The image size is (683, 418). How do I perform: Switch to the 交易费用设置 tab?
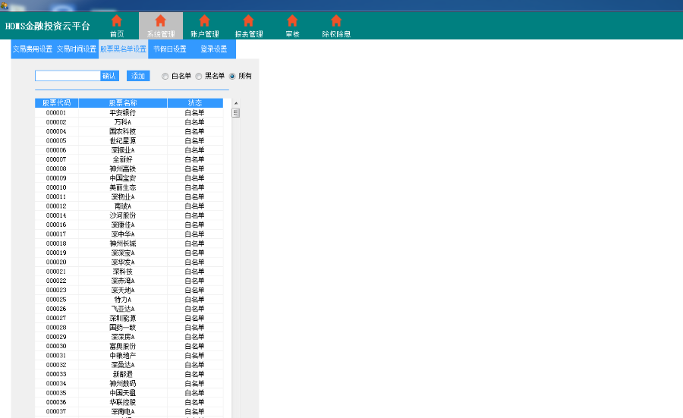coord(32,49)
